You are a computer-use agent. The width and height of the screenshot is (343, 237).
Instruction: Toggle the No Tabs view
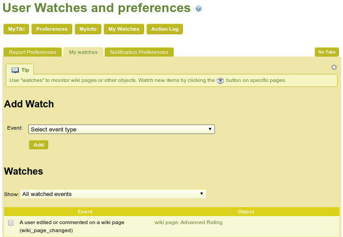pyautogui.click(x=327, y=52)
